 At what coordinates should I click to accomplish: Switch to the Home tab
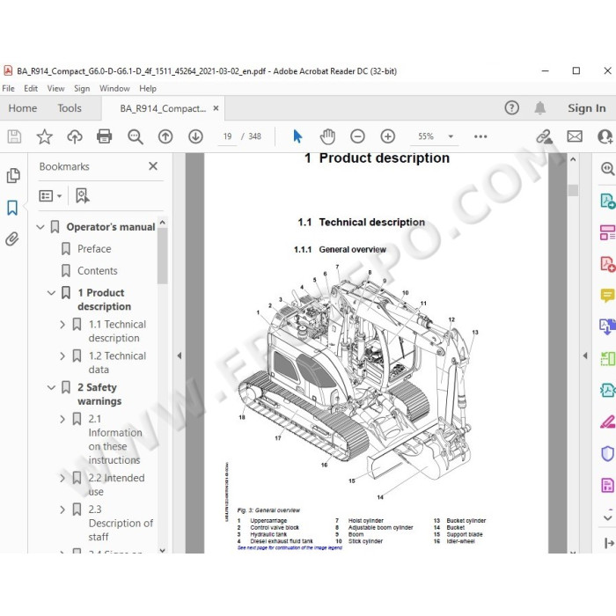click(x=23, y=108)
